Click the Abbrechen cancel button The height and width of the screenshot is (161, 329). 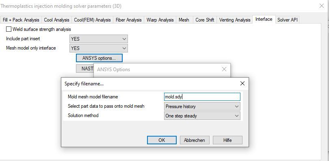tap(195, 140)
